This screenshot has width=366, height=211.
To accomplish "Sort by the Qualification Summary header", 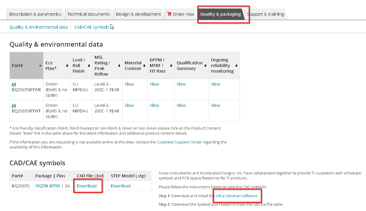I will click(x=205, y=66).
